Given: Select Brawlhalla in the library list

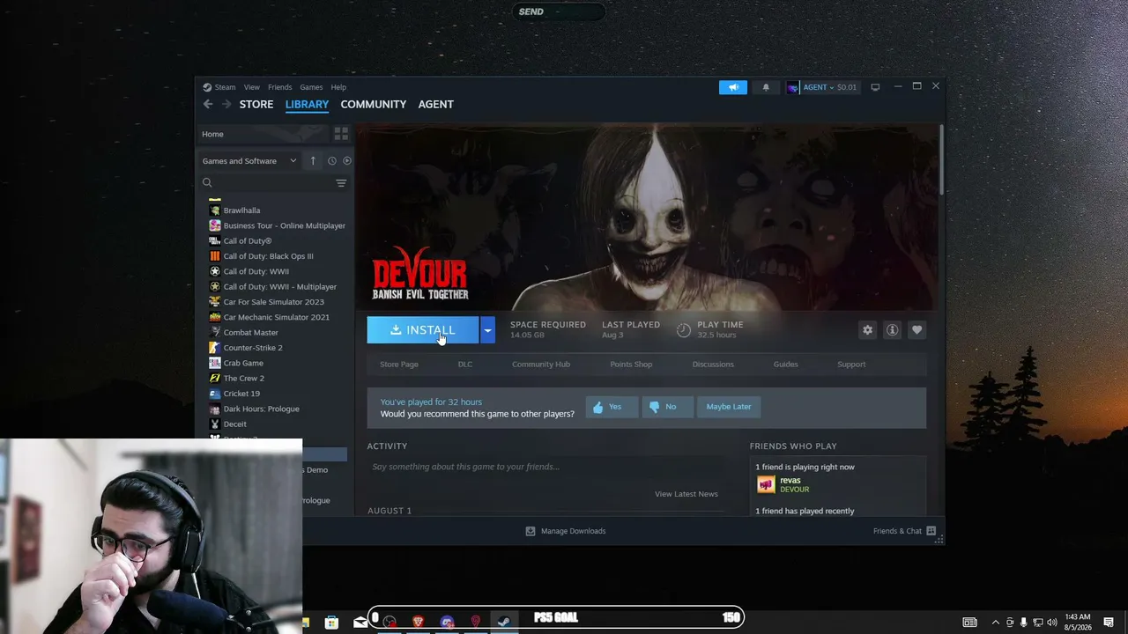Looking at the screenshot, I should click(x=241, y=210).
